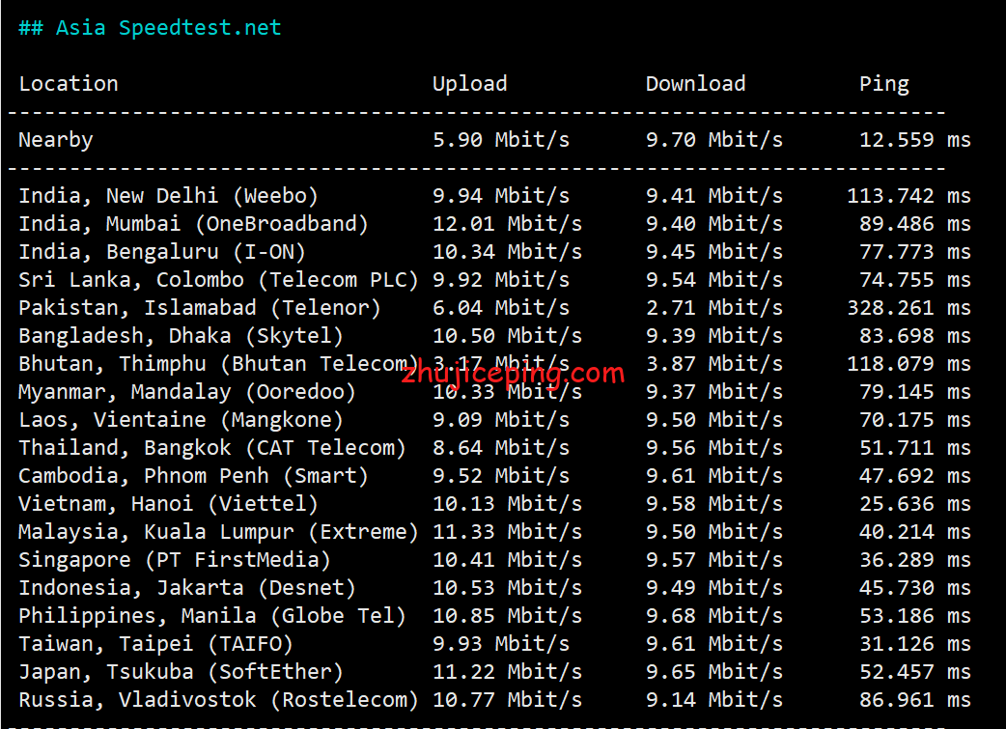Screen dimensions: 1006x729
Task: Click the 'Download' column header
Action: point(695,84)
